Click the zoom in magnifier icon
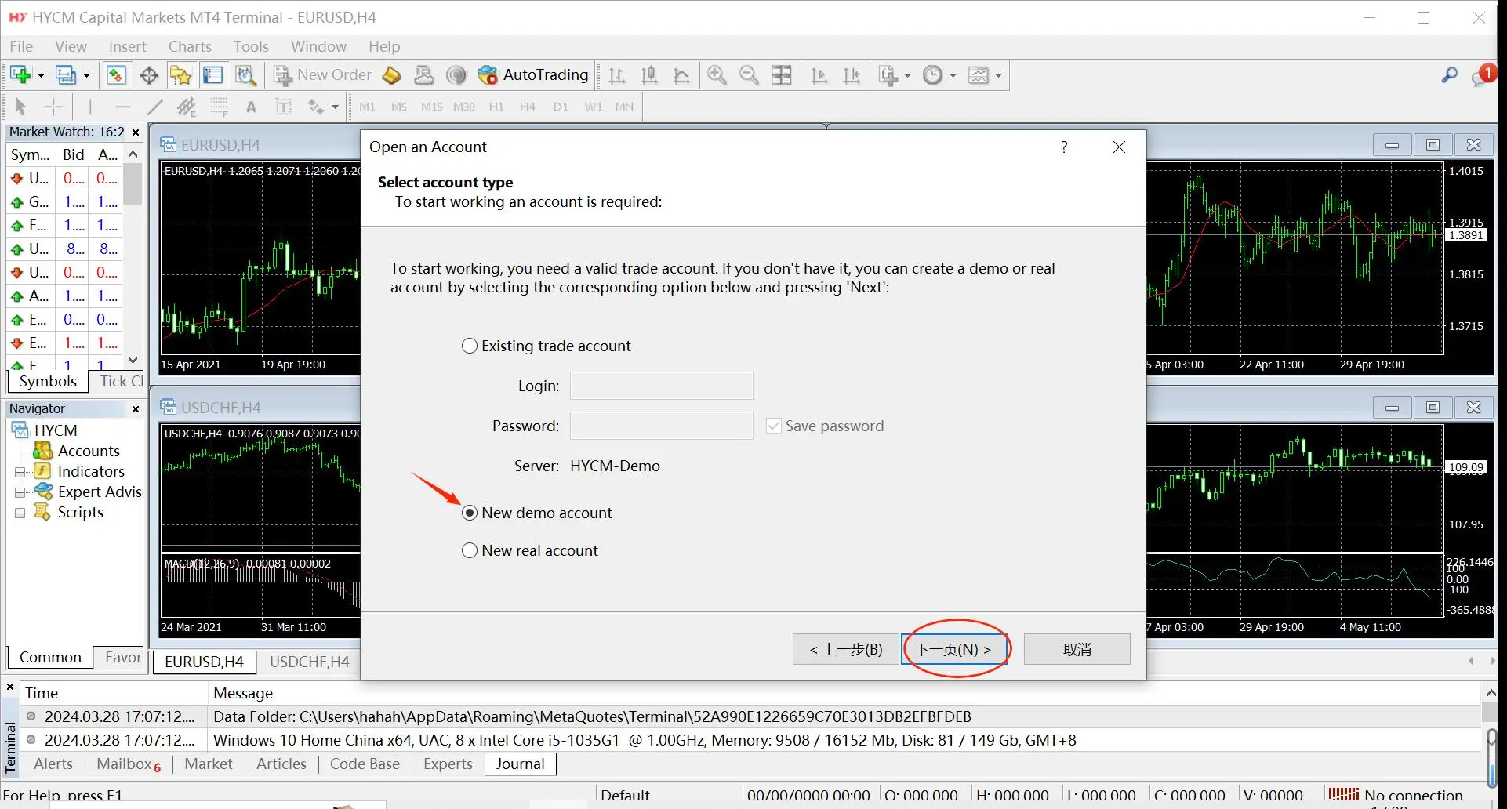The height and width of the screenshot is (809, 1507). [x=716, y=75]
